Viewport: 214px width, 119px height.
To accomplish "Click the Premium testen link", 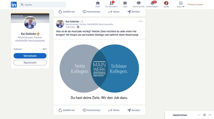I will (x=195, y=5).
